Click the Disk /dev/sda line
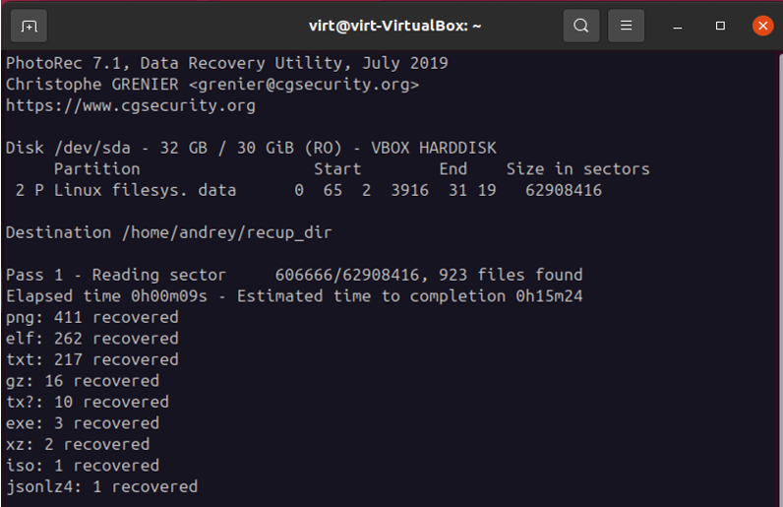Screen dimensions: 783x507 [x=251, y=148]
